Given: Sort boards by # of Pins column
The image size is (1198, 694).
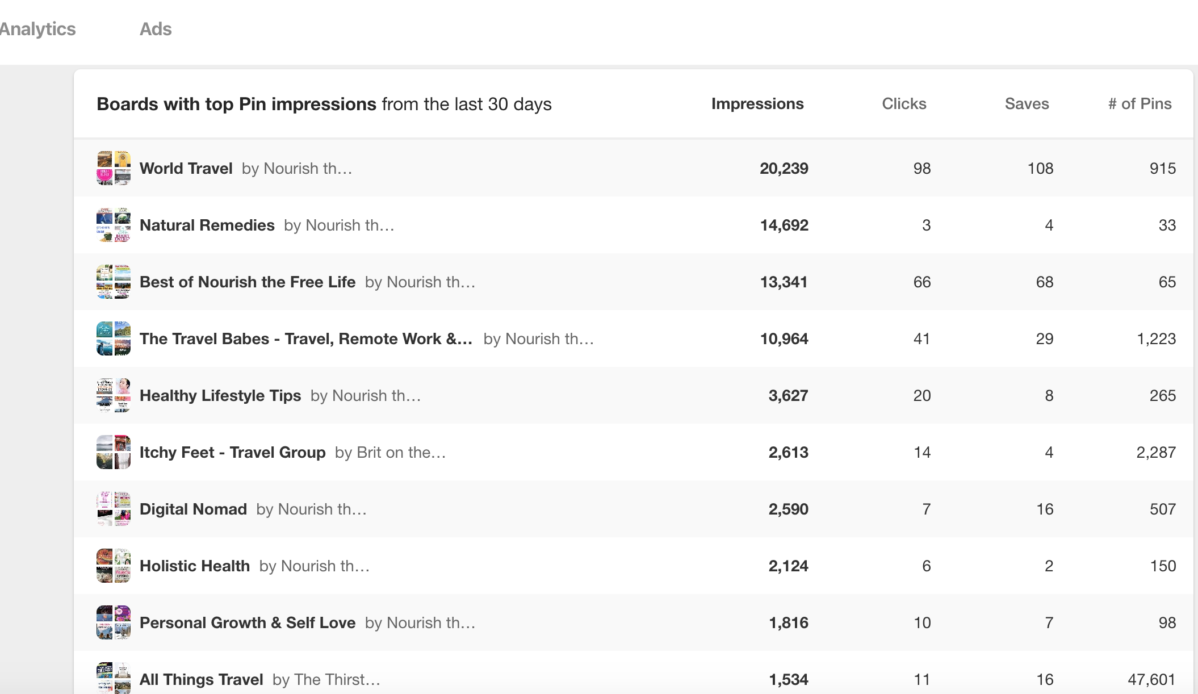Looking at the screenshot, I should pyautogui.click(x=1140, y=104).
